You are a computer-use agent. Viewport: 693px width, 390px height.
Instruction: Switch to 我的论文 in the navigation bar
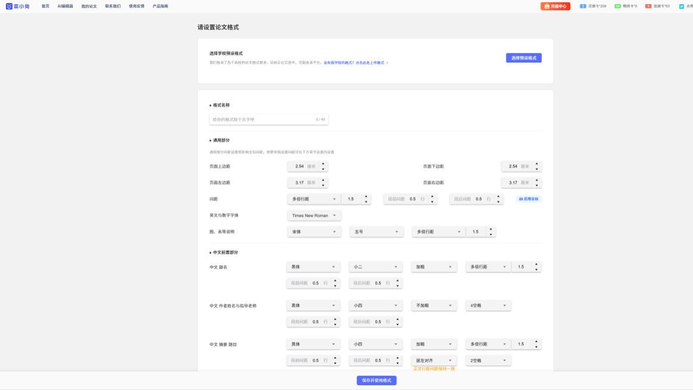(x=88, y=6)
